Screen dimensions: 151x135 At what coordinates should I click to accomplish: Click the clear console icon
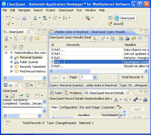coord(6,96)
